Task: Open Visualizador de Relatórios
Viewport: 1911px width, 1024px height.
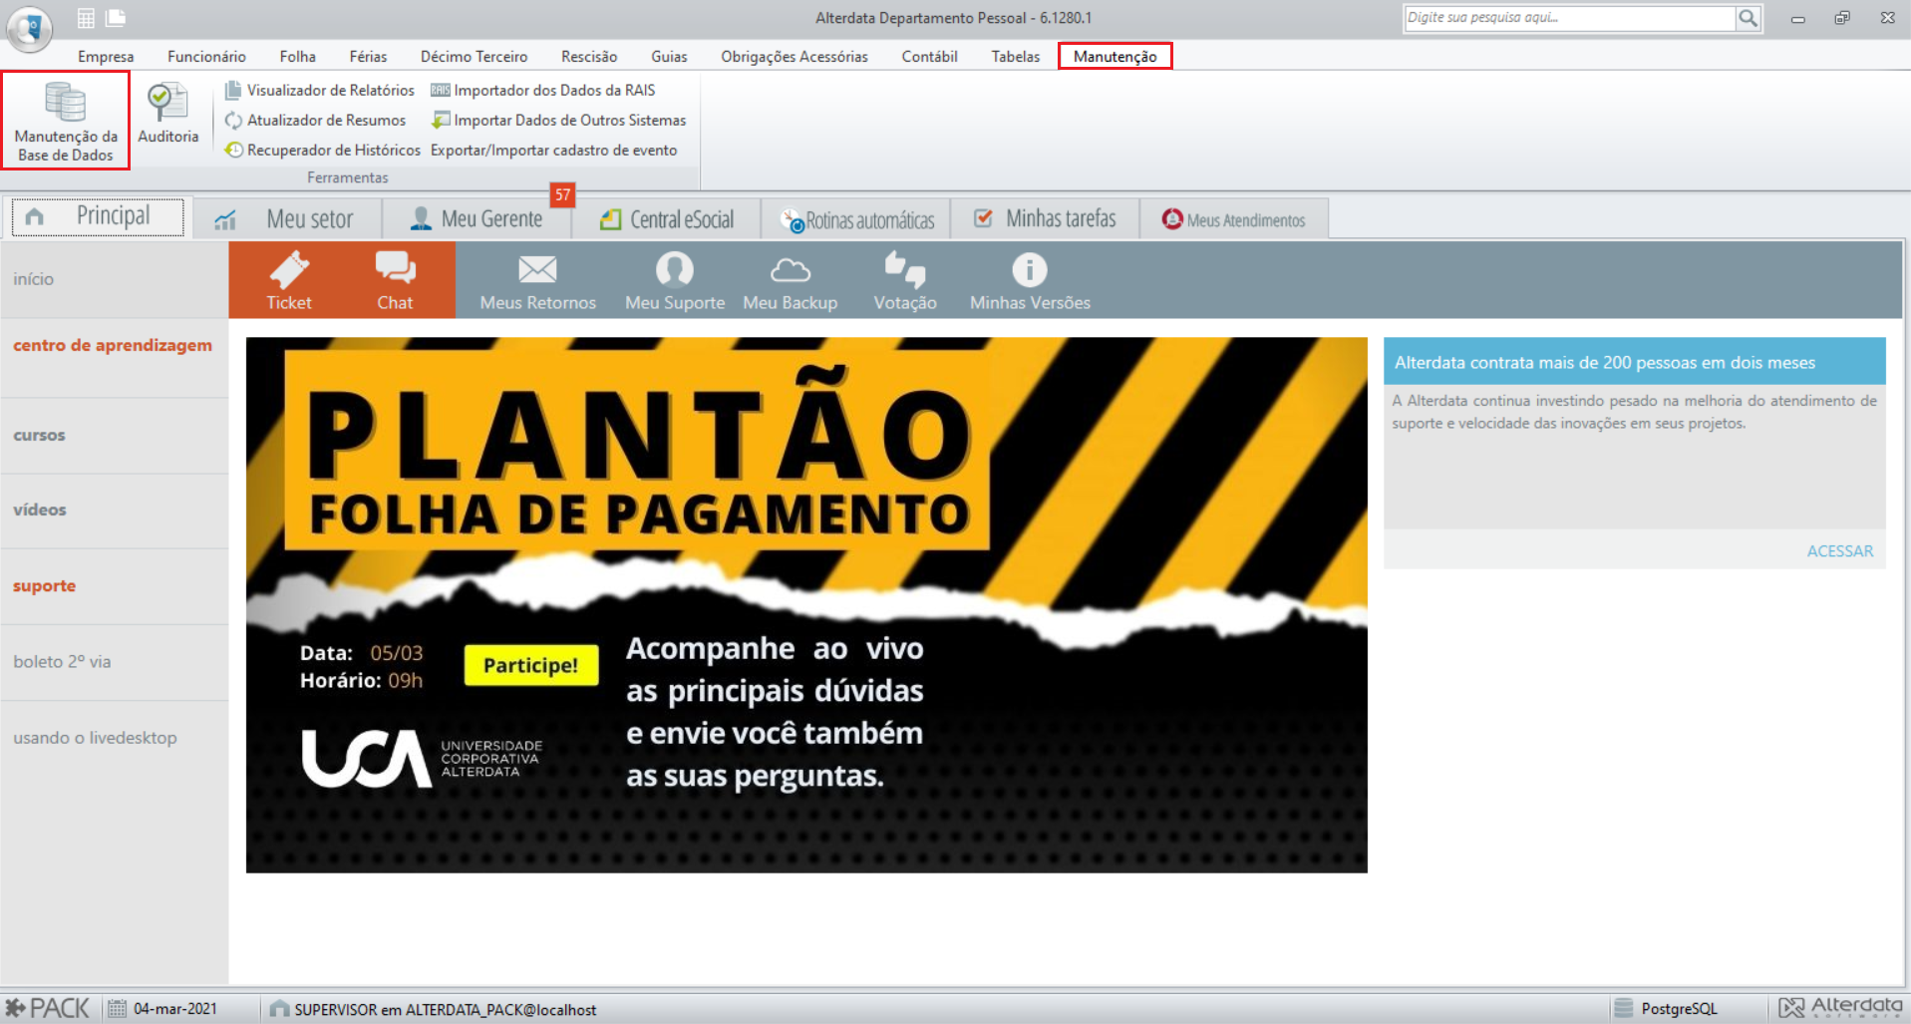Action: click(x=320, y=90)
